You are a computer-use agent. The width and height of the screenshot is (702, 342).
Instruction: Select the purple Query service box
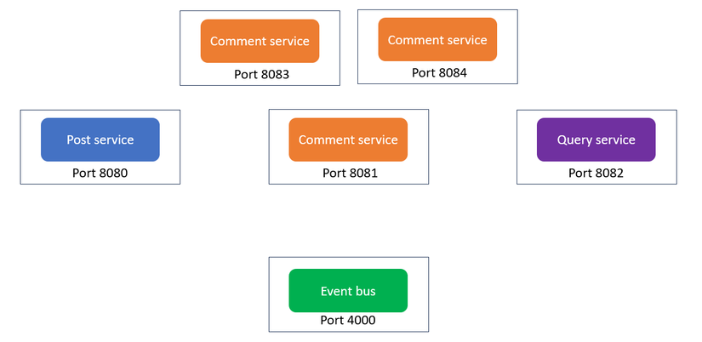pyautogui.click(x=596, y=140)
